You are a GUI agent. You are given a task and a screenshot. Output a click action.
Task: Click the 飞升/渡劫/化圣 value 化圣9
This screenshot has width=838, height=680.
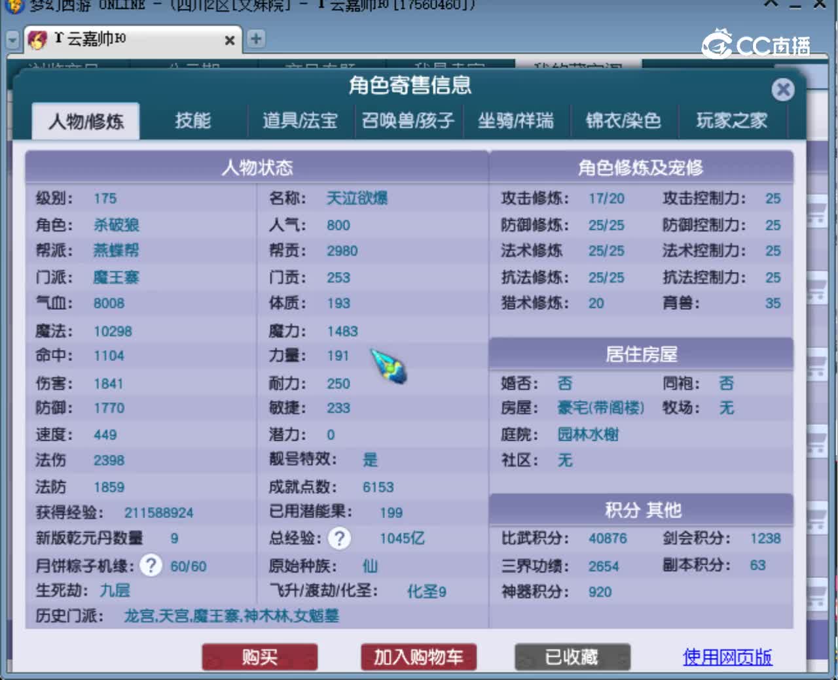pos(427,592)
